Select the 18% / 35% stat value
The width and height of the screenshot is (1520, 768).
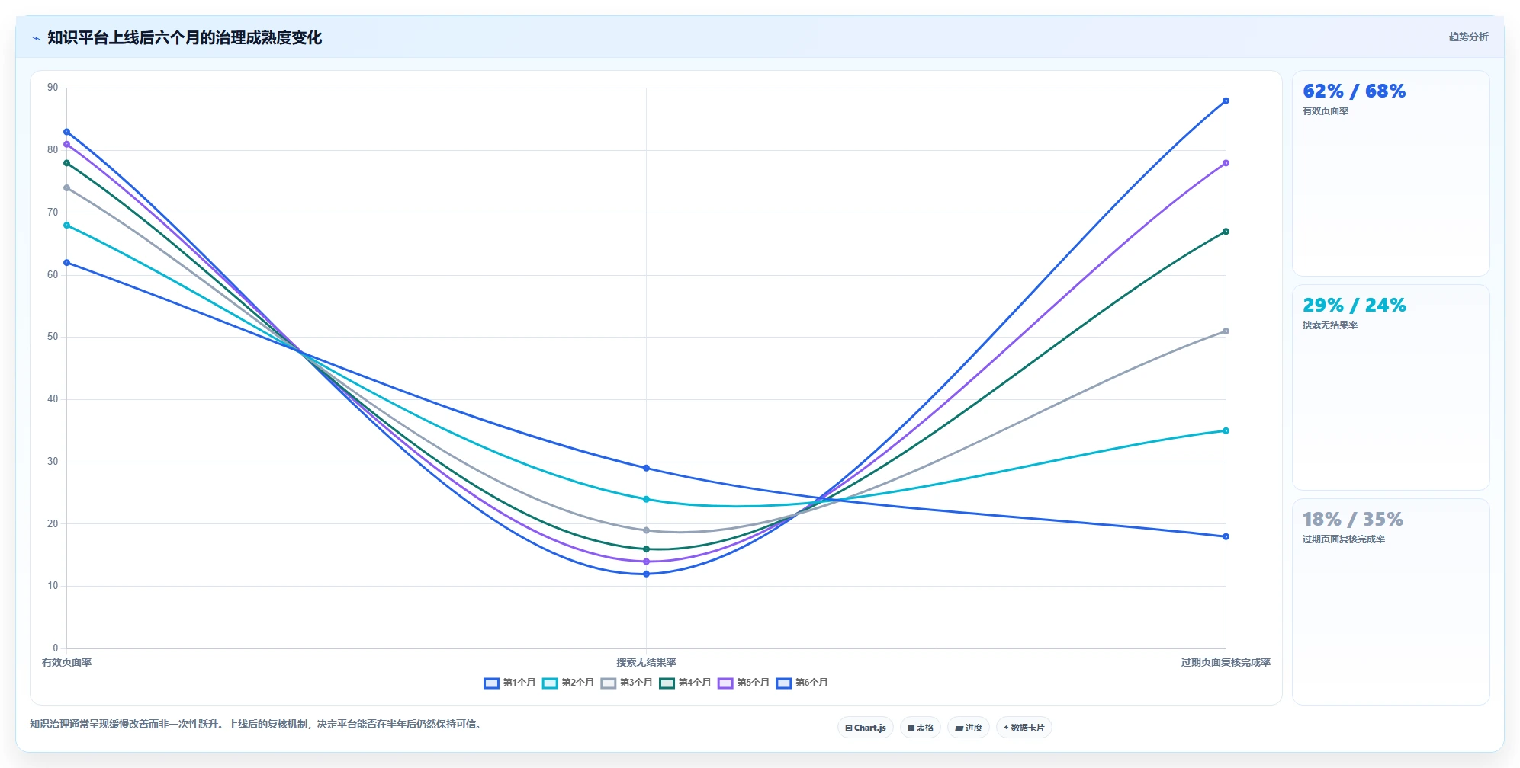pyautogui.click(x=1352, y=520)
